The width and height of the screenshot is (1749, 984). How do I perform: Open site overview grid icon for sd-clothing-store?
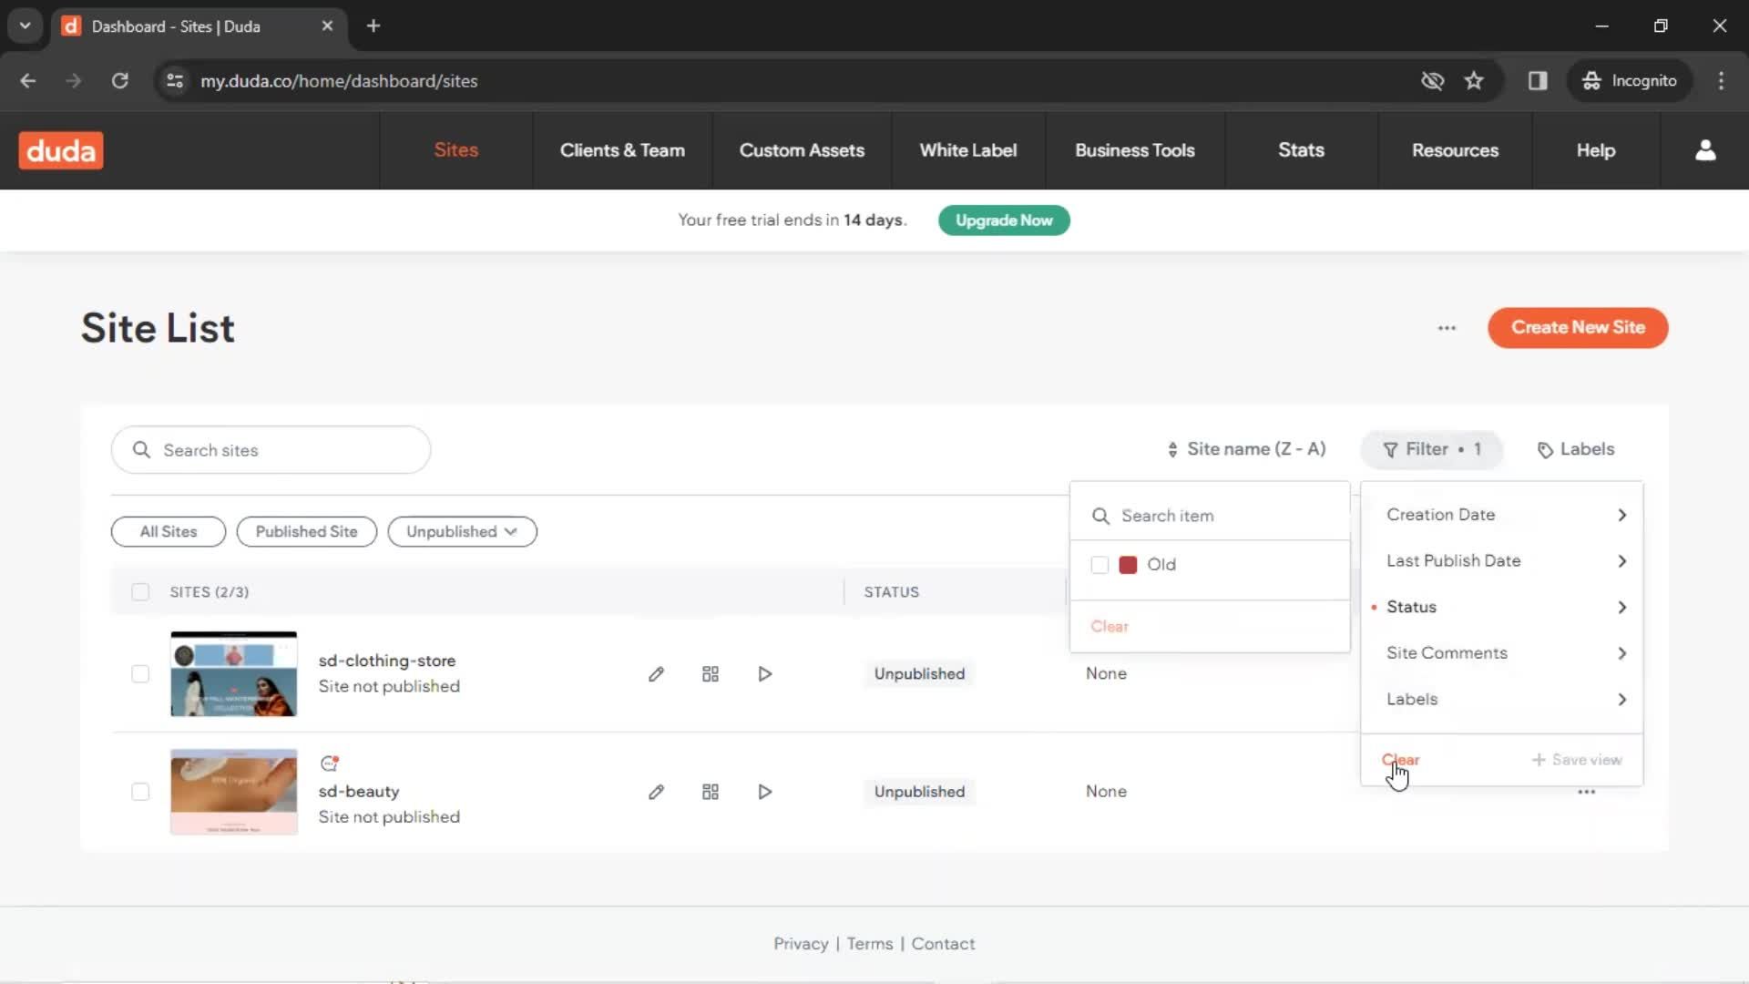click(711, 674)
